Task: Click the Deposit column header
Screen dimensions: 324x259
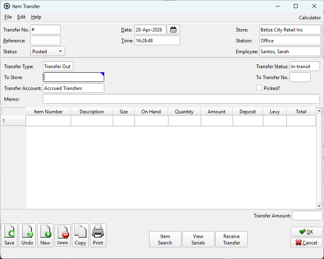Action: tap(248, 112)
